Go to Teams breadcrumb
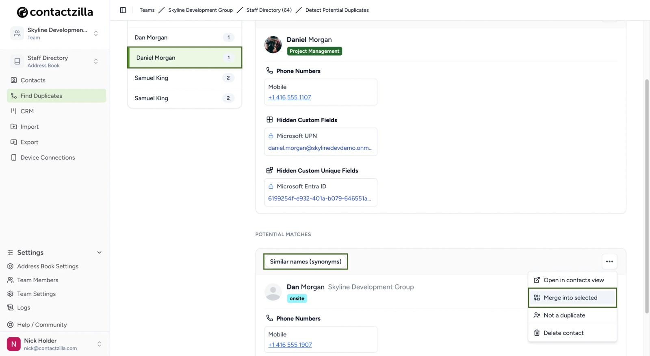This screenshot has width=650, height=356. 147,10
